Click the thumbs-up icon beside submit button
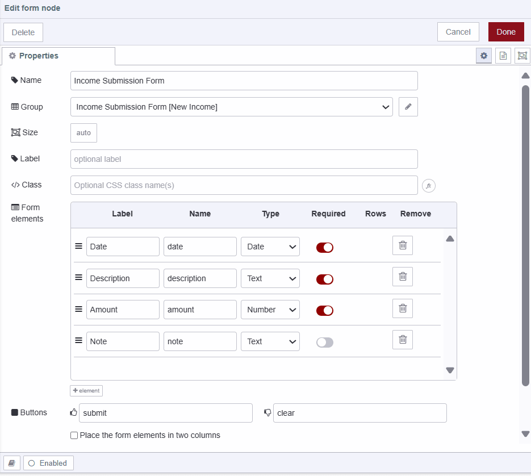 pos(73,413)
